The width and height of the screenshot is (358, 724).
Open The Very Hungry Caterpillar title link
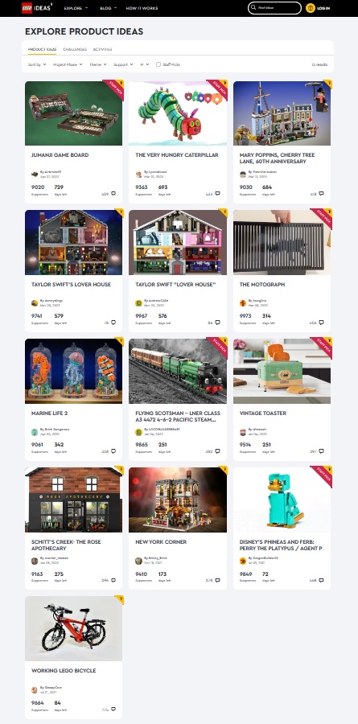pos(177,155)
